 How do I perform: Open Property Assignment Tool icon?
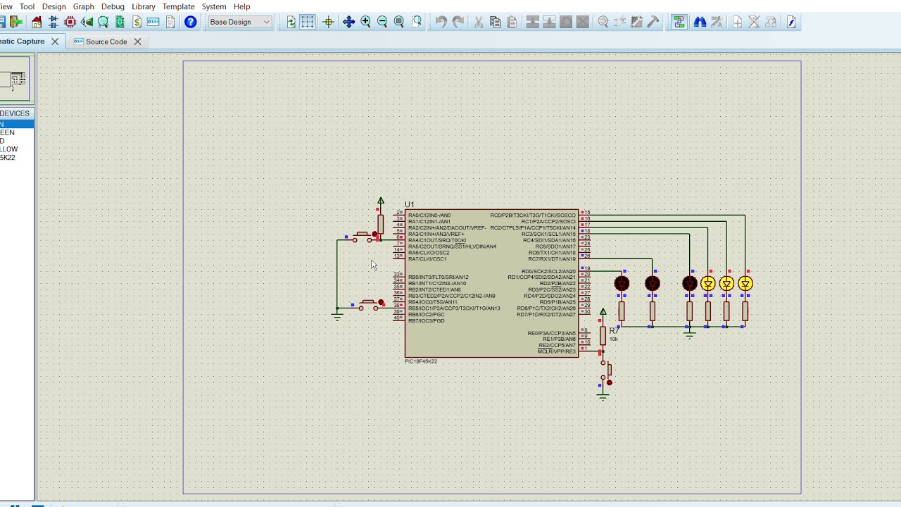coord(717,22)
